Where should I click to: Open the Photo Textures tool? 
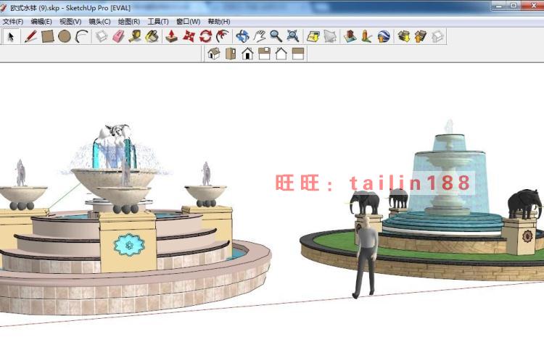point(366,36)
